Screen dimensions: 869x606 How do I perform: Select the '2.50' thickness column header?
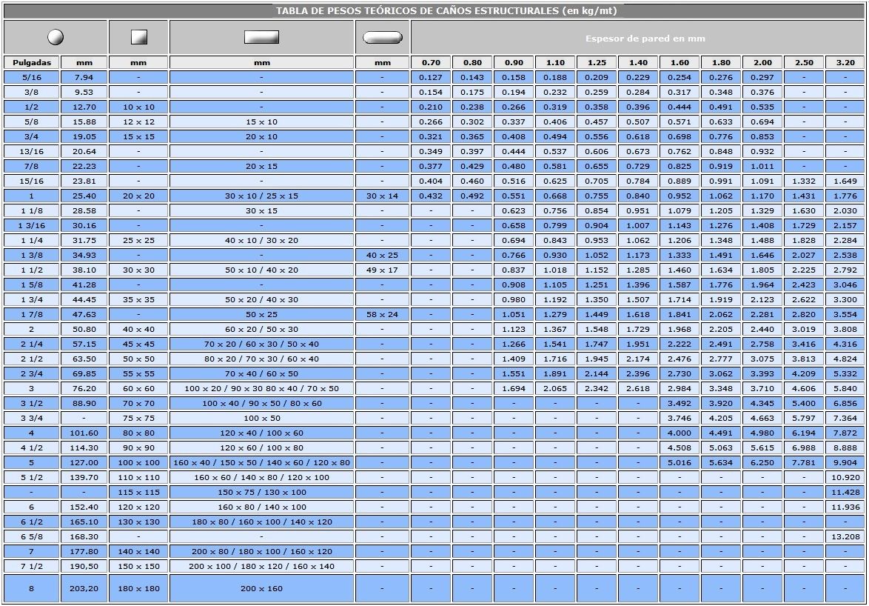pos(804,63)
